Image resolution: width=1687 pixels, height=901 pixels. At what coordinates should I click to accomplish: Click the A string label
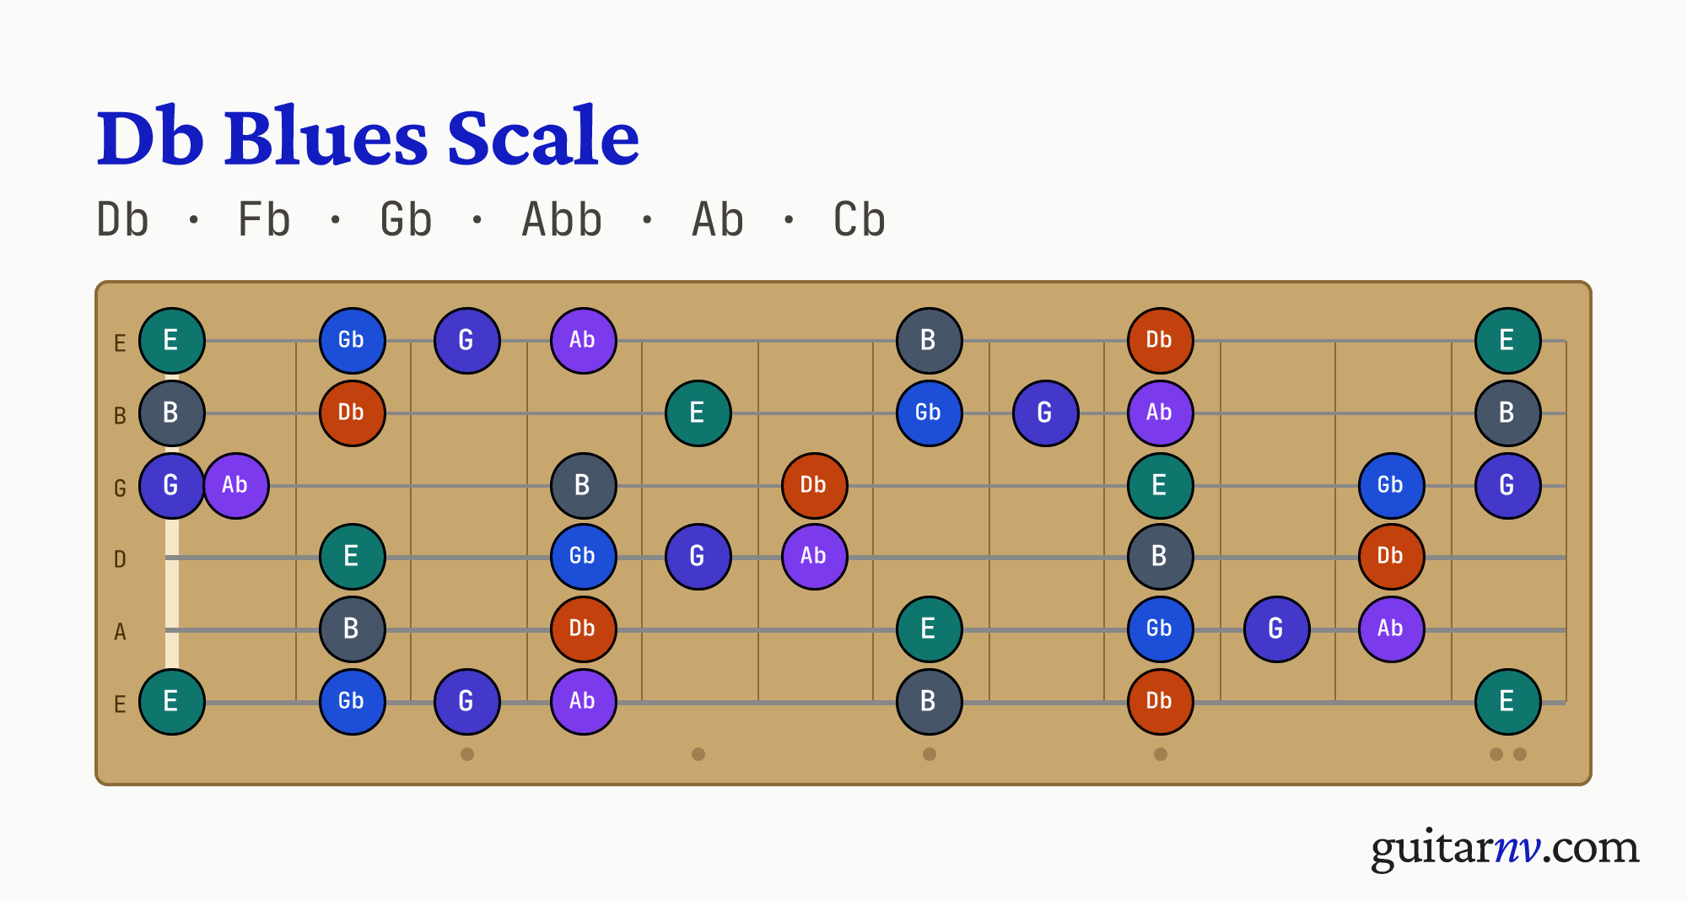tap(120, 632)
